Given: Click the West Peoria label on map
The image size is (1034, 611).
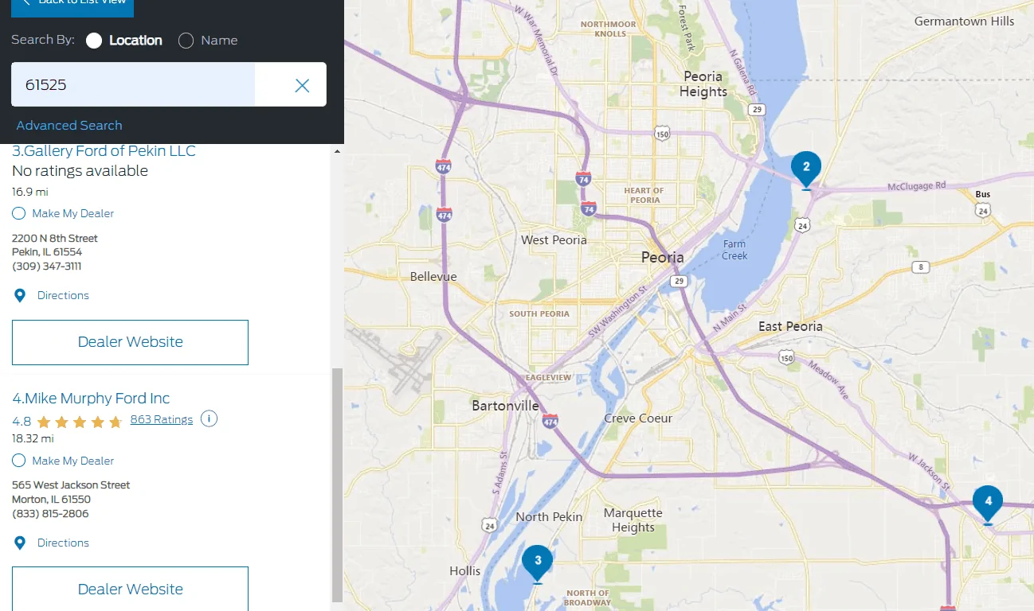Looking at the screenshot, I should (x=554, y=240).
